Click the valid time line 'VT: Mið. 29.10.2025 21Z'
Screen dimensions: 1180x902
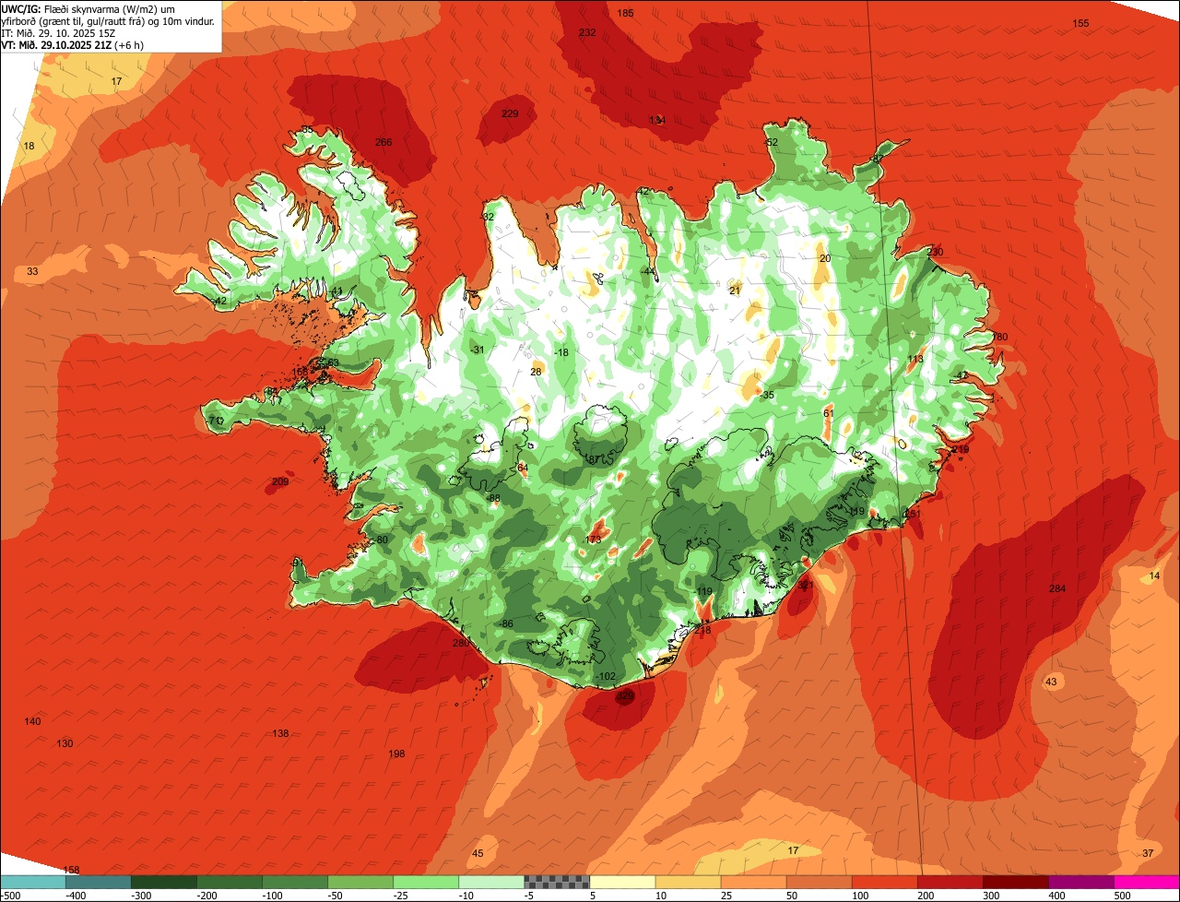pos(57,44)
